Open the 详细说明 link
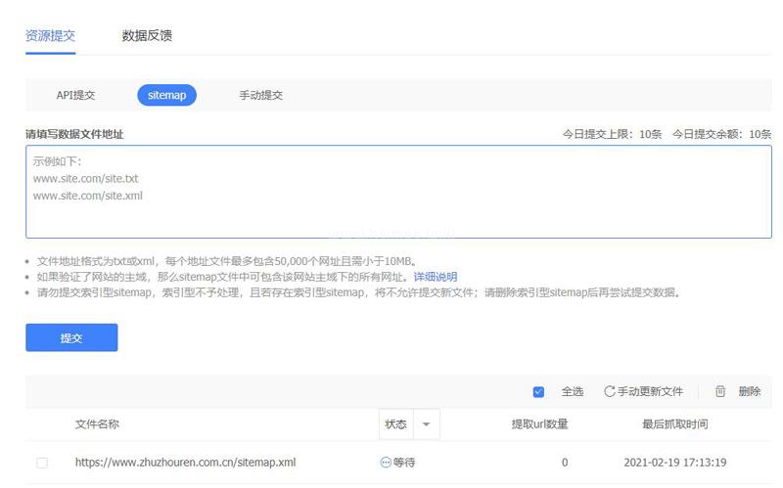 [x=435, y=277]
